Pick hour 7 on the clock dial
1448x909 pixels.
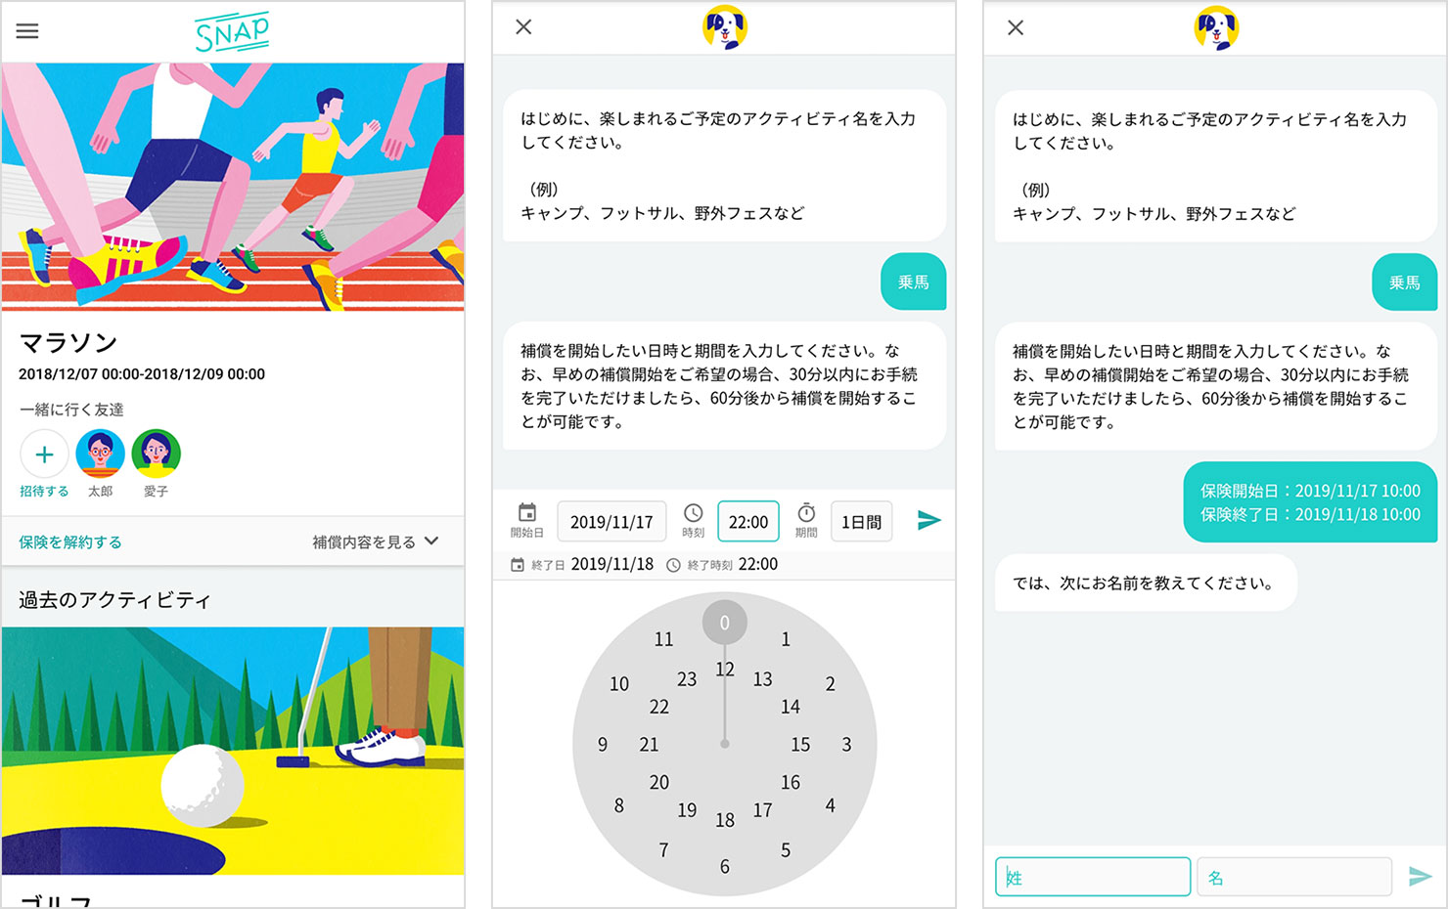point(663,850)
